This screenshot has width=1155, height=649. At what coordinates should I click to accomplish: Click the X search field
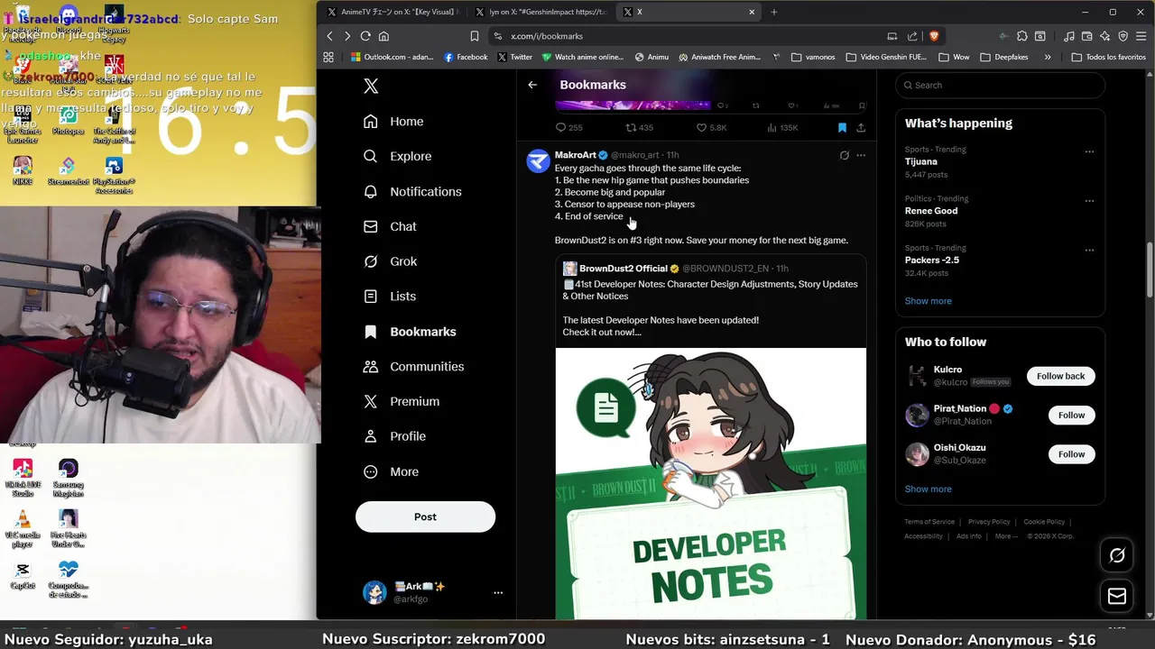1000,86
